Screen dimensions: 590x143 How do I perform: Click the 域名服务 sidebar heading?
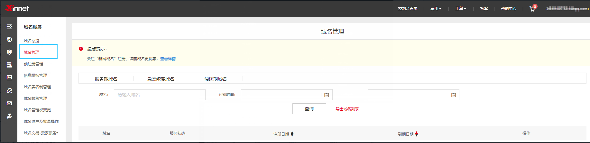[33, 27]
